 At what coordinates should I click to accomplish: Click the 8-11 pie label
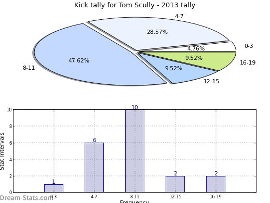[29, 68]
